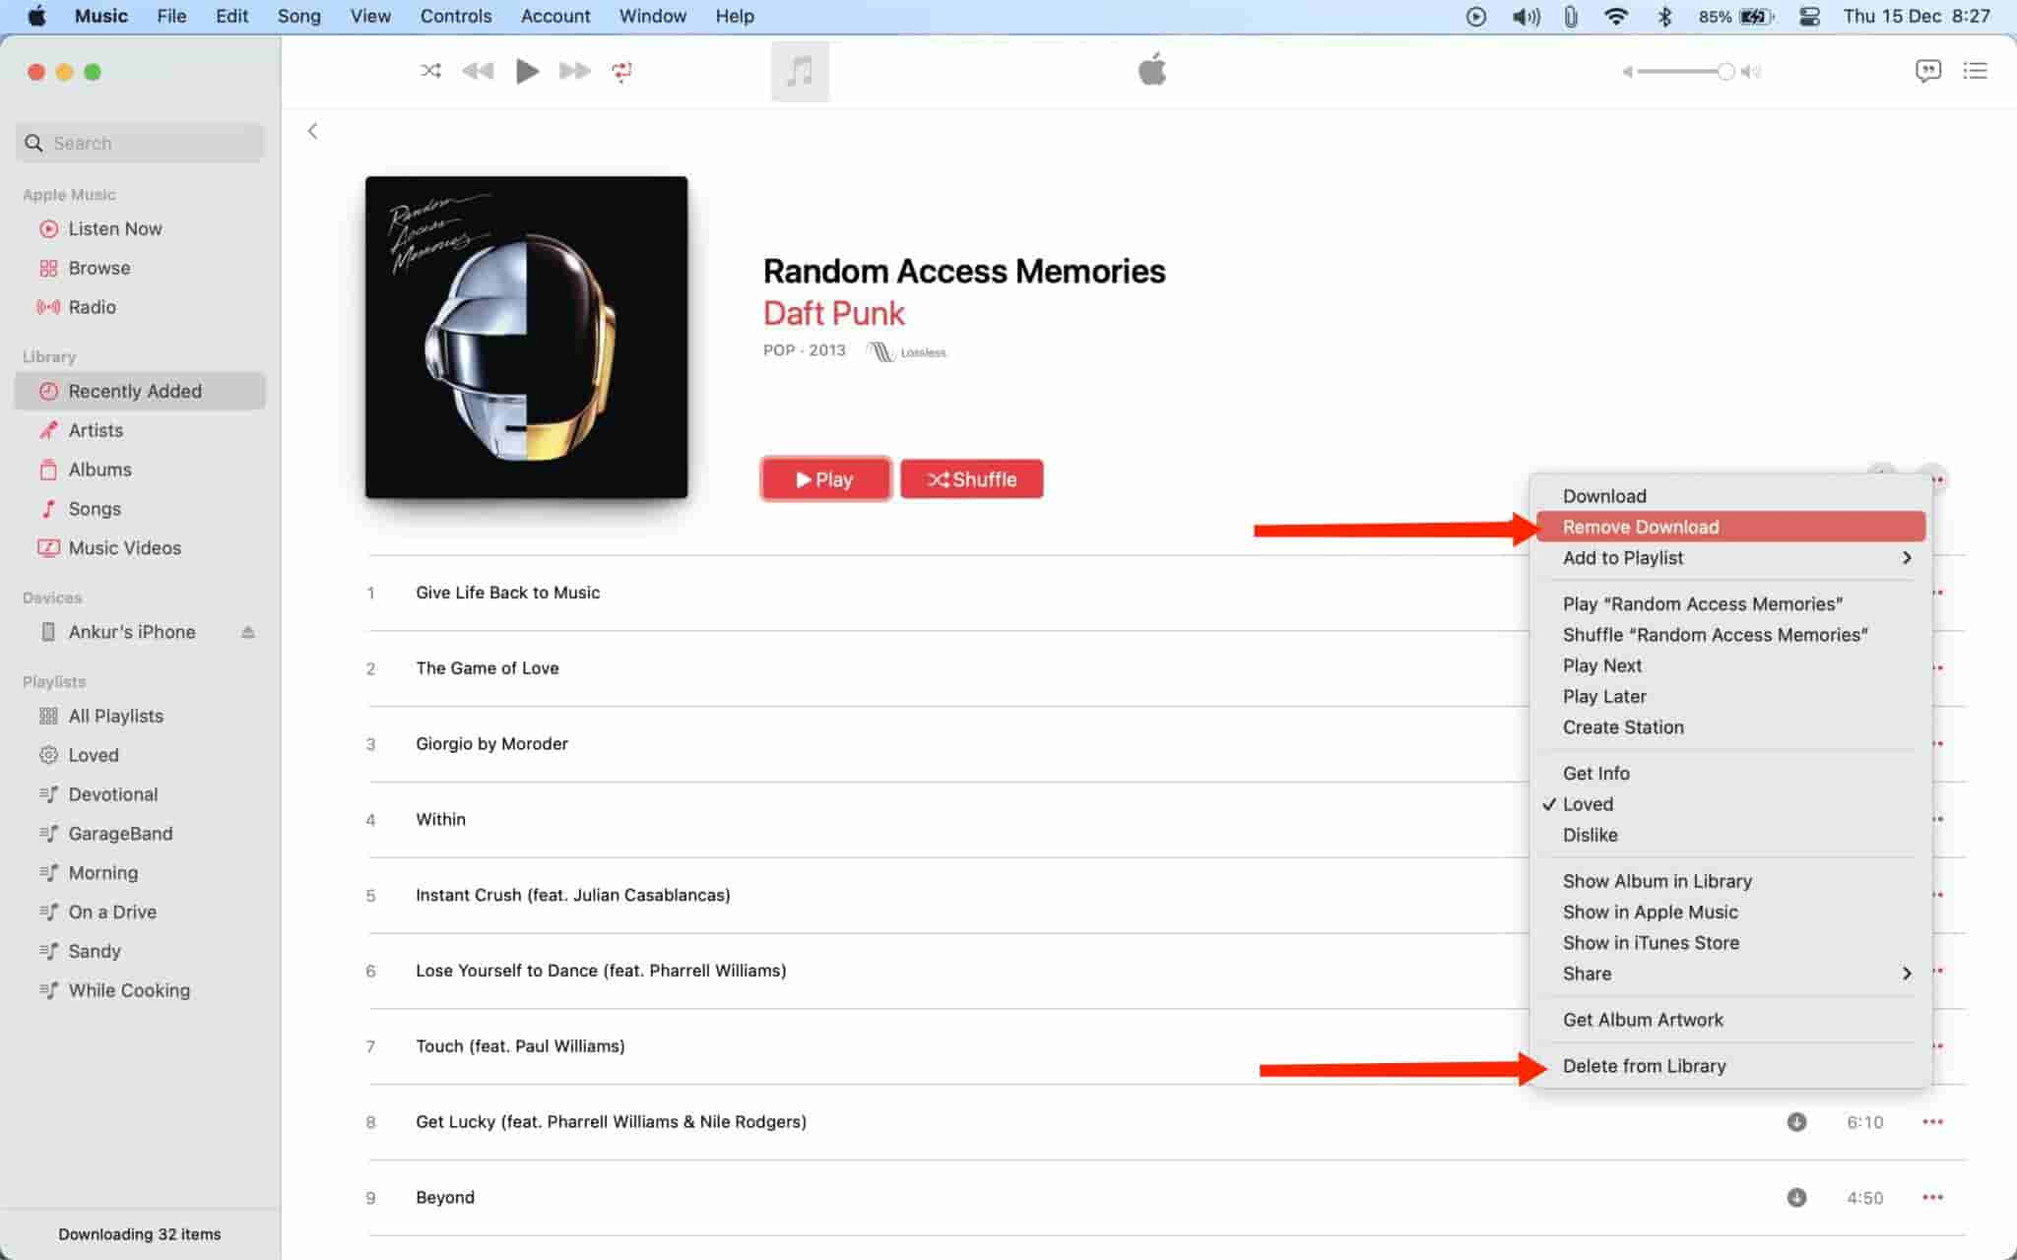The image size is (2017, 1260).
Task: Select Delete from Library option
Action: point(1644,1065)
